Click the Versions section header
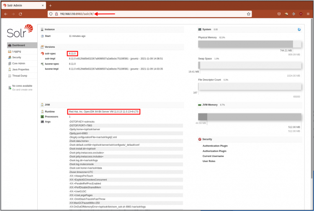This screenshot has width=314, height=211. pos(112,47)
